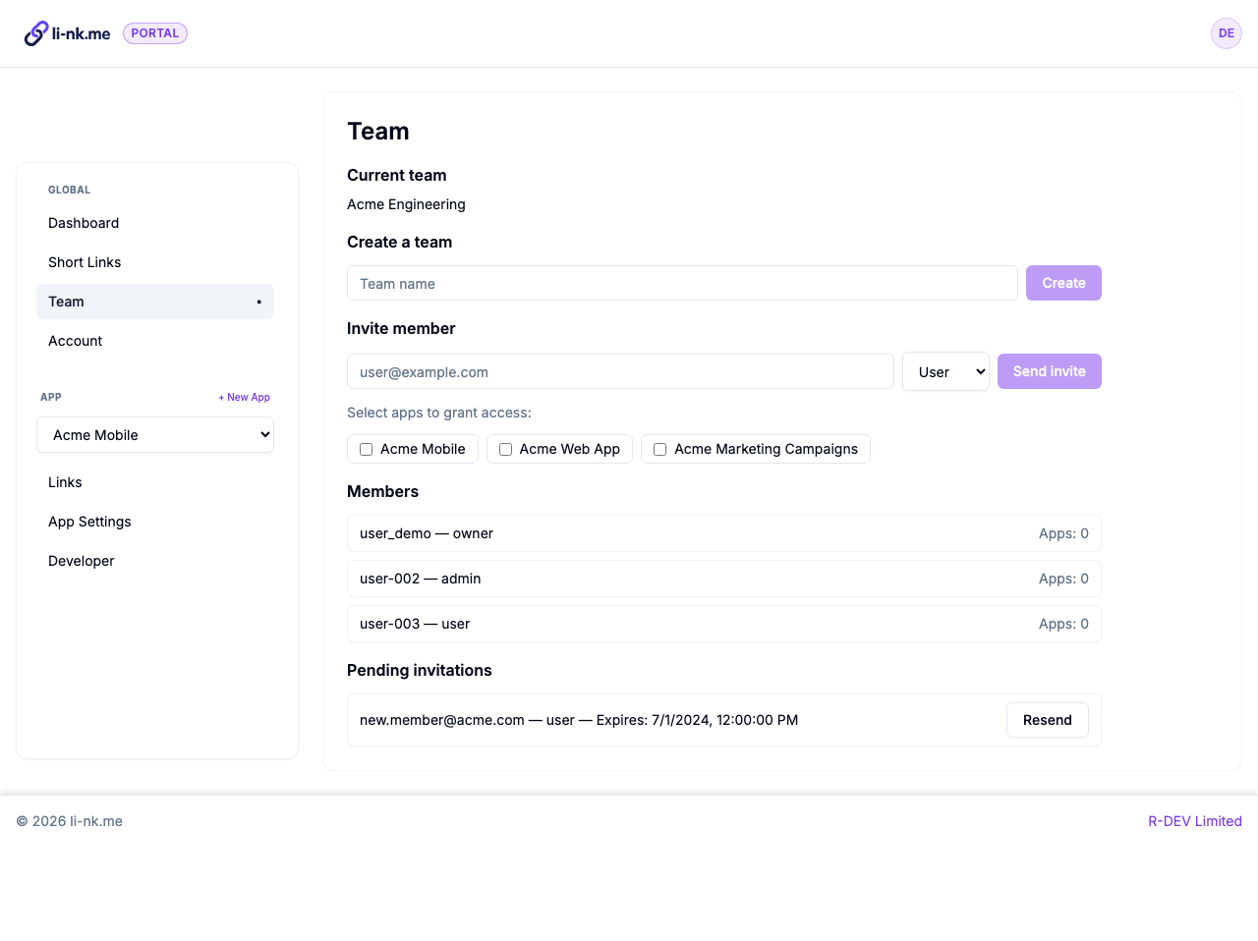The width and height of the screenshot is (1258, 941).
Task: Navigate to the Account page
Action: tap(76, 341)
